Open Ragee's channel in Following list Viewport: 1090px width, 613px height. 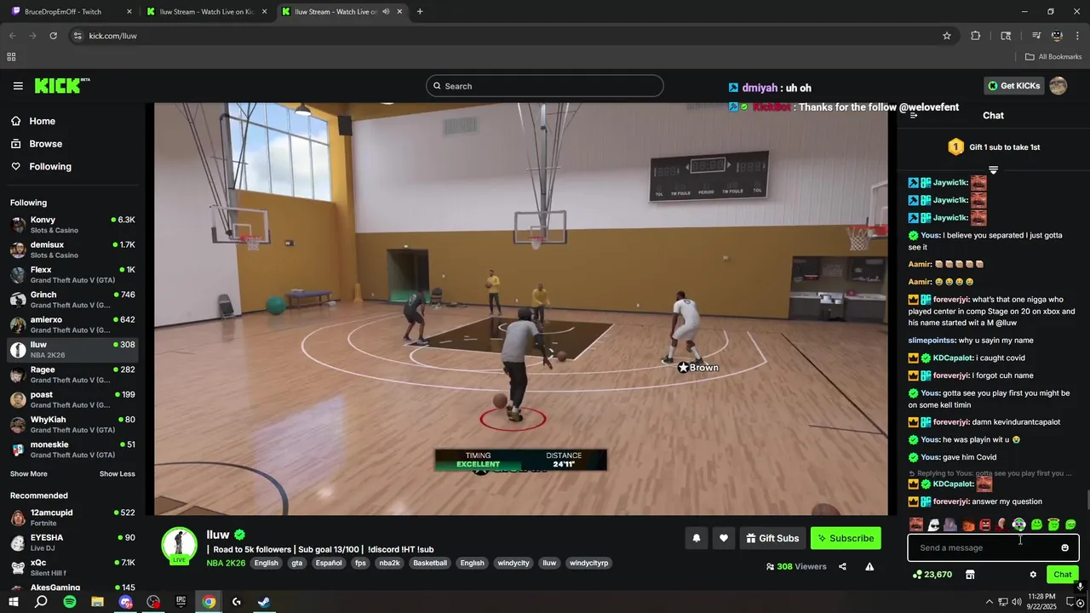tap(72, 375)
